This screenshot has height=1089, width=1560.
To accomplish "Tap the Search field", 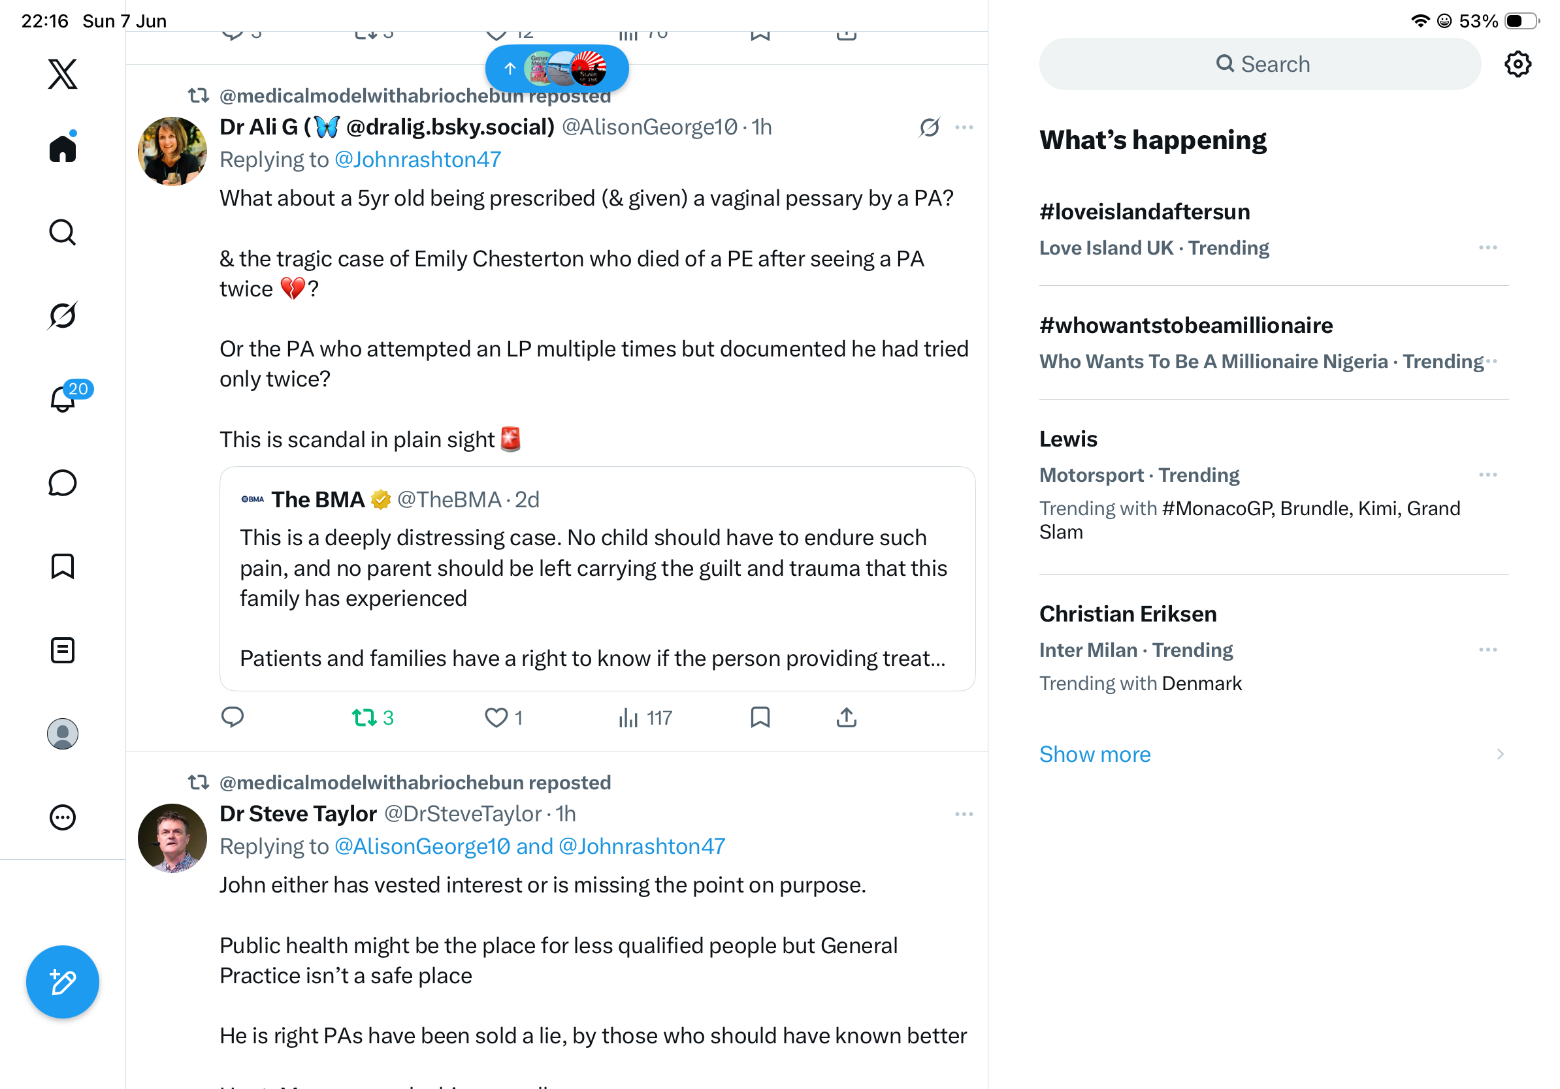I will coord(1259,64).
